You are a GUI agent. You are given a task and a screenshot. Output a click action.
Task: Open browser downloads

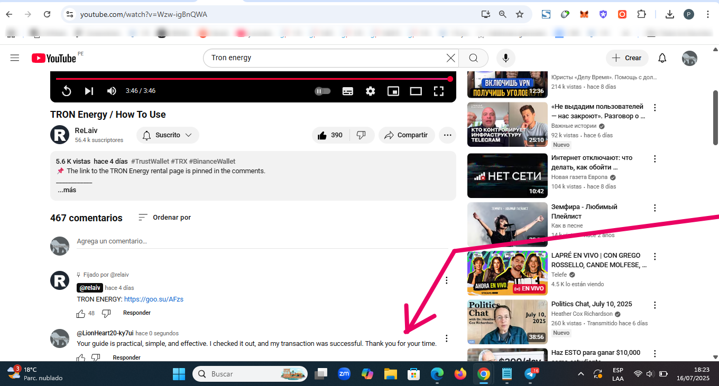tap(670, 14)
